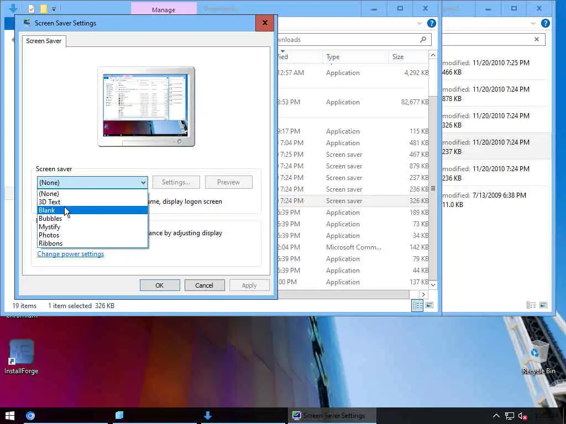The image size is (566, 424).
Task: Open Help in the Downloads Explorer window
Action: [431, 23]
